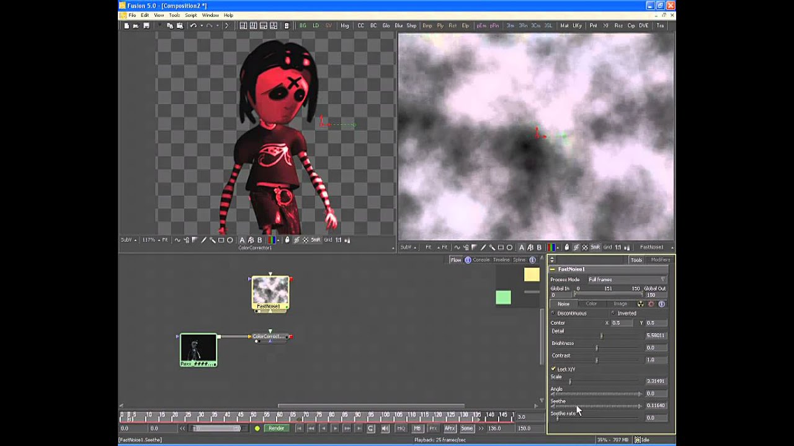Click the play forward button
The image size is (794, 446).
[x=335, y=429]
